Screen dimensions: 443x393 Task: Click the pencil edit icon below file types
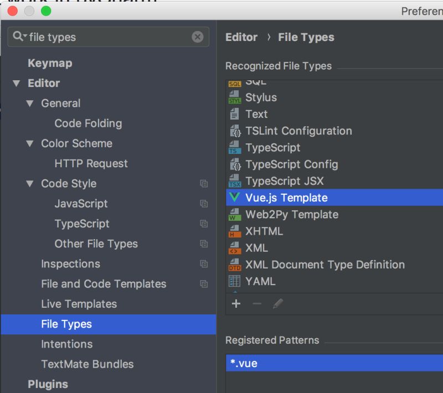coord(279,303)
